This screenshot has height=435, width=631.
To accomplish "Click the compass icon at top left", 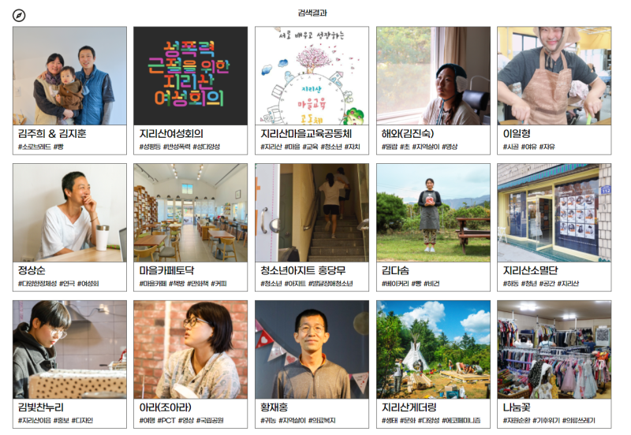I will (19, 16).
